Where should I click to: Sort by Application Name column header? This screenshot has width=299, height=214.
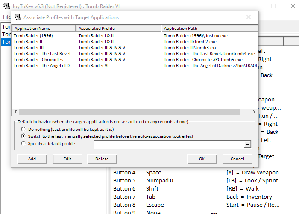[44, 28]
